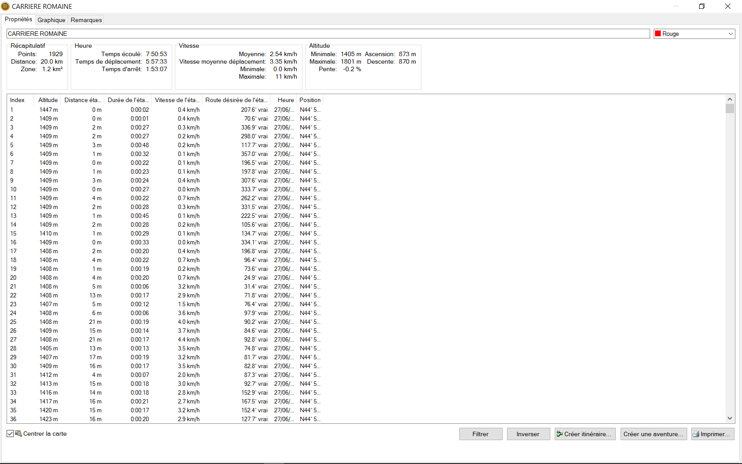Switch to the Graphique tab
Viewport: 742px width, 464px height.
click(x=51, y=20)
